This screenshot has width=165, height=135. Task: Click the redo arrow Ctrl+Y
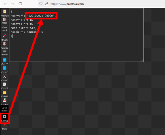(x=4, y=62)
